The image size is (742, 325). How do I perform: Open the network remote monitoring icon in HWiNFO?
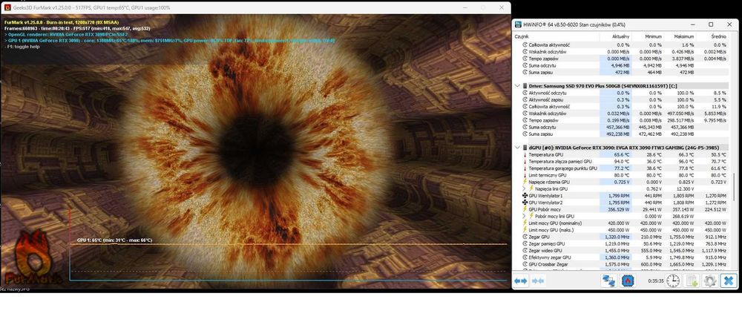point(608,280)
